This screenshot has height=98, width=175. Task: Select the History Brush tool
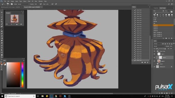tap(2, 33)
